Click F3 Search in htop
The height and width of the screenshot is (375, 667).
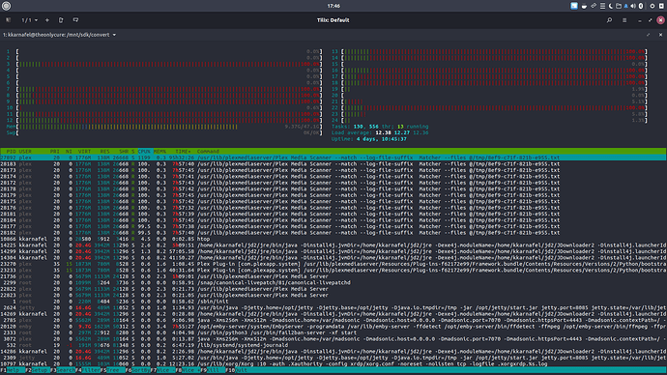pyautogui.click(x=63, y=370)
